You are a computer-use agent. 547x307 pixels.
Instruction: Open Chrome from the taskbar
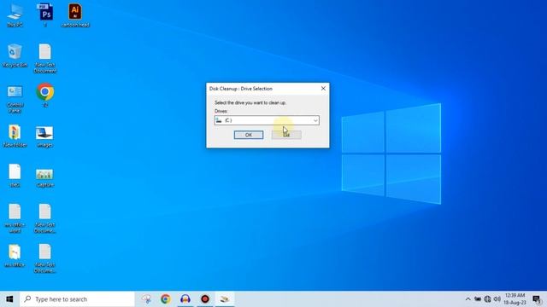[166, 299]
